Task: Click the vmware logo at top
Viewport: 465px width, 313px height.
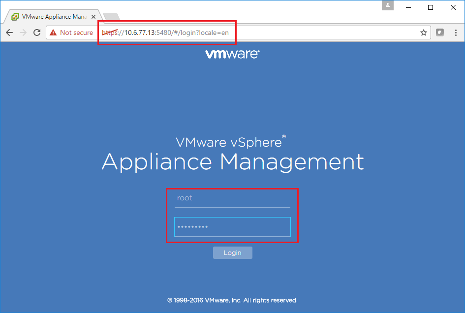Action: tap(232, 54)
